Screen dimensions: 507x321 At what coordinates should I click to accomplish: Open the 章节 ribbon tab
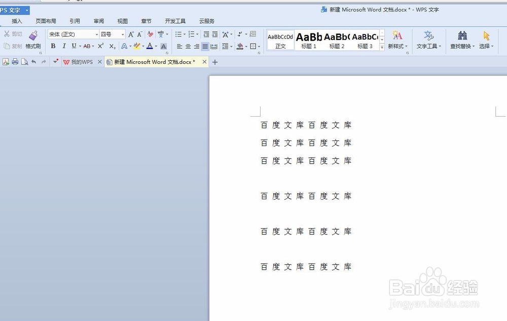coord(146,21)
